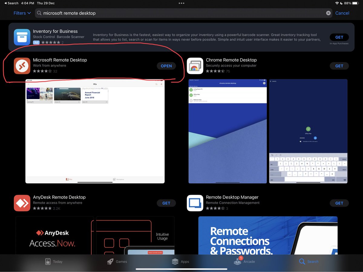The width and height of the screenshot is (363, 272).
Task: View AnyDesk Access Now screenshot
Action: pos(55,235)
